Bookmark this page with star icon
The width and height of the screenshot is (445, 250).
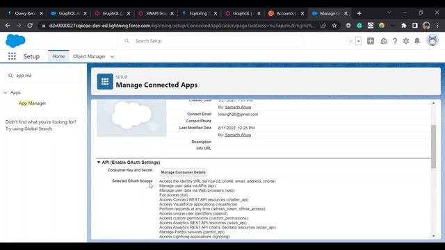334,26
